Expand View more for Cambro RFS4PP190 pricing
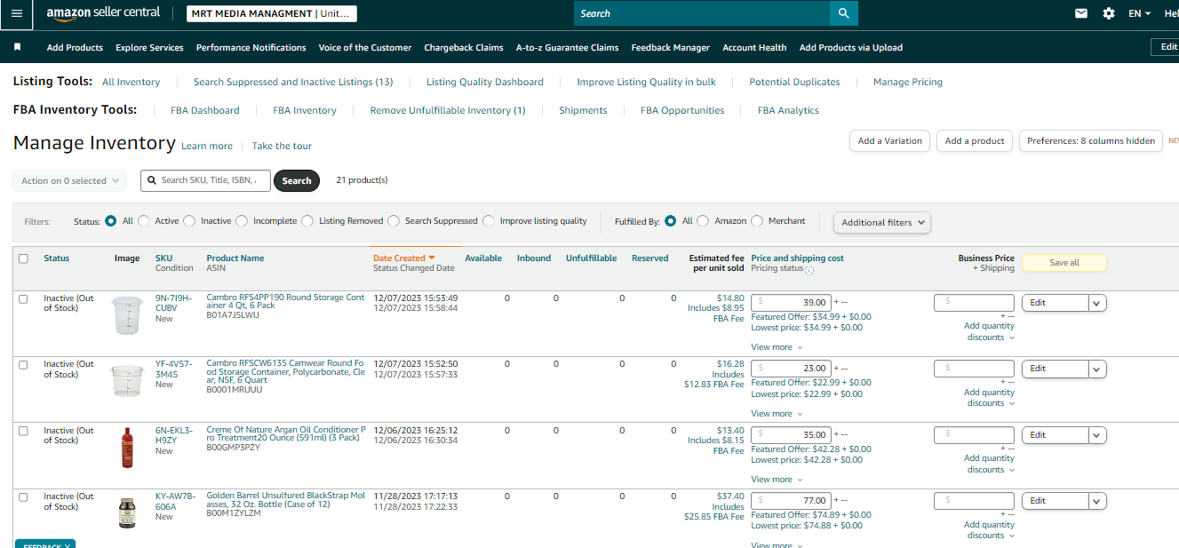 [777, 347]
